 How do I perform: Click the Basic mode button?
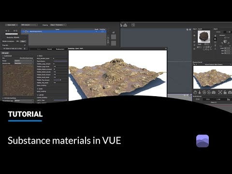tap(12, 25)
